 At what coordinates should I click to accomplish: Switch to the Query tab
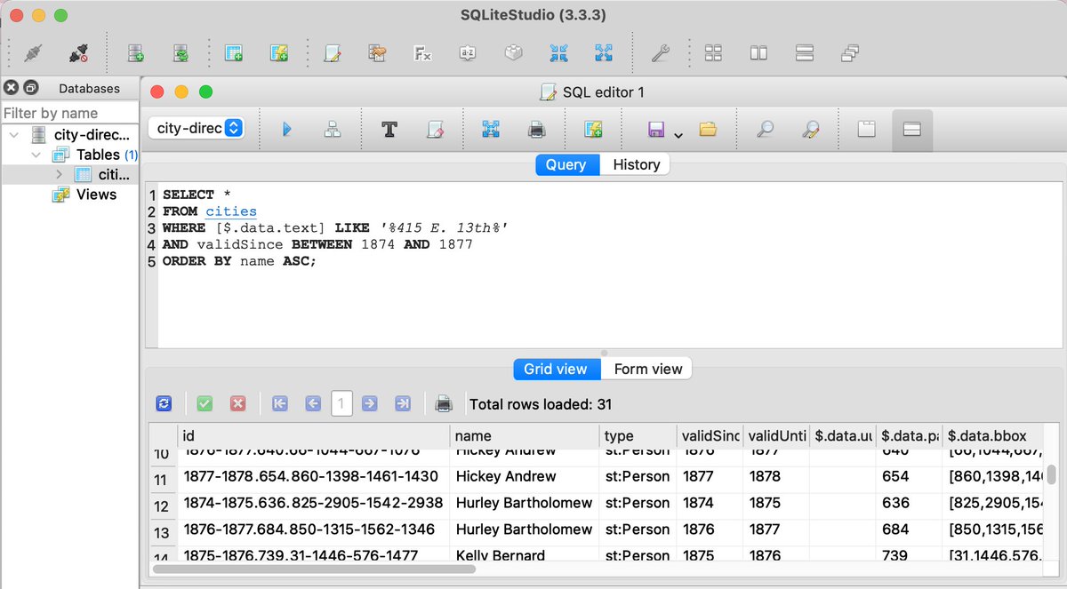[566, 164]
